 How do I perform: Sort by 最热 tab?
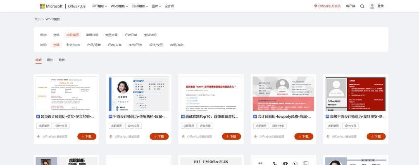(x=50, y=60)
